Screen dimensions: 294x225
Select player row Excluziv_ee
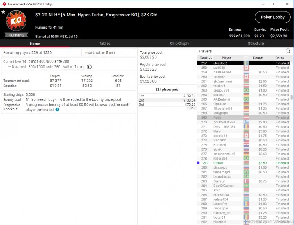click(243, 213)
